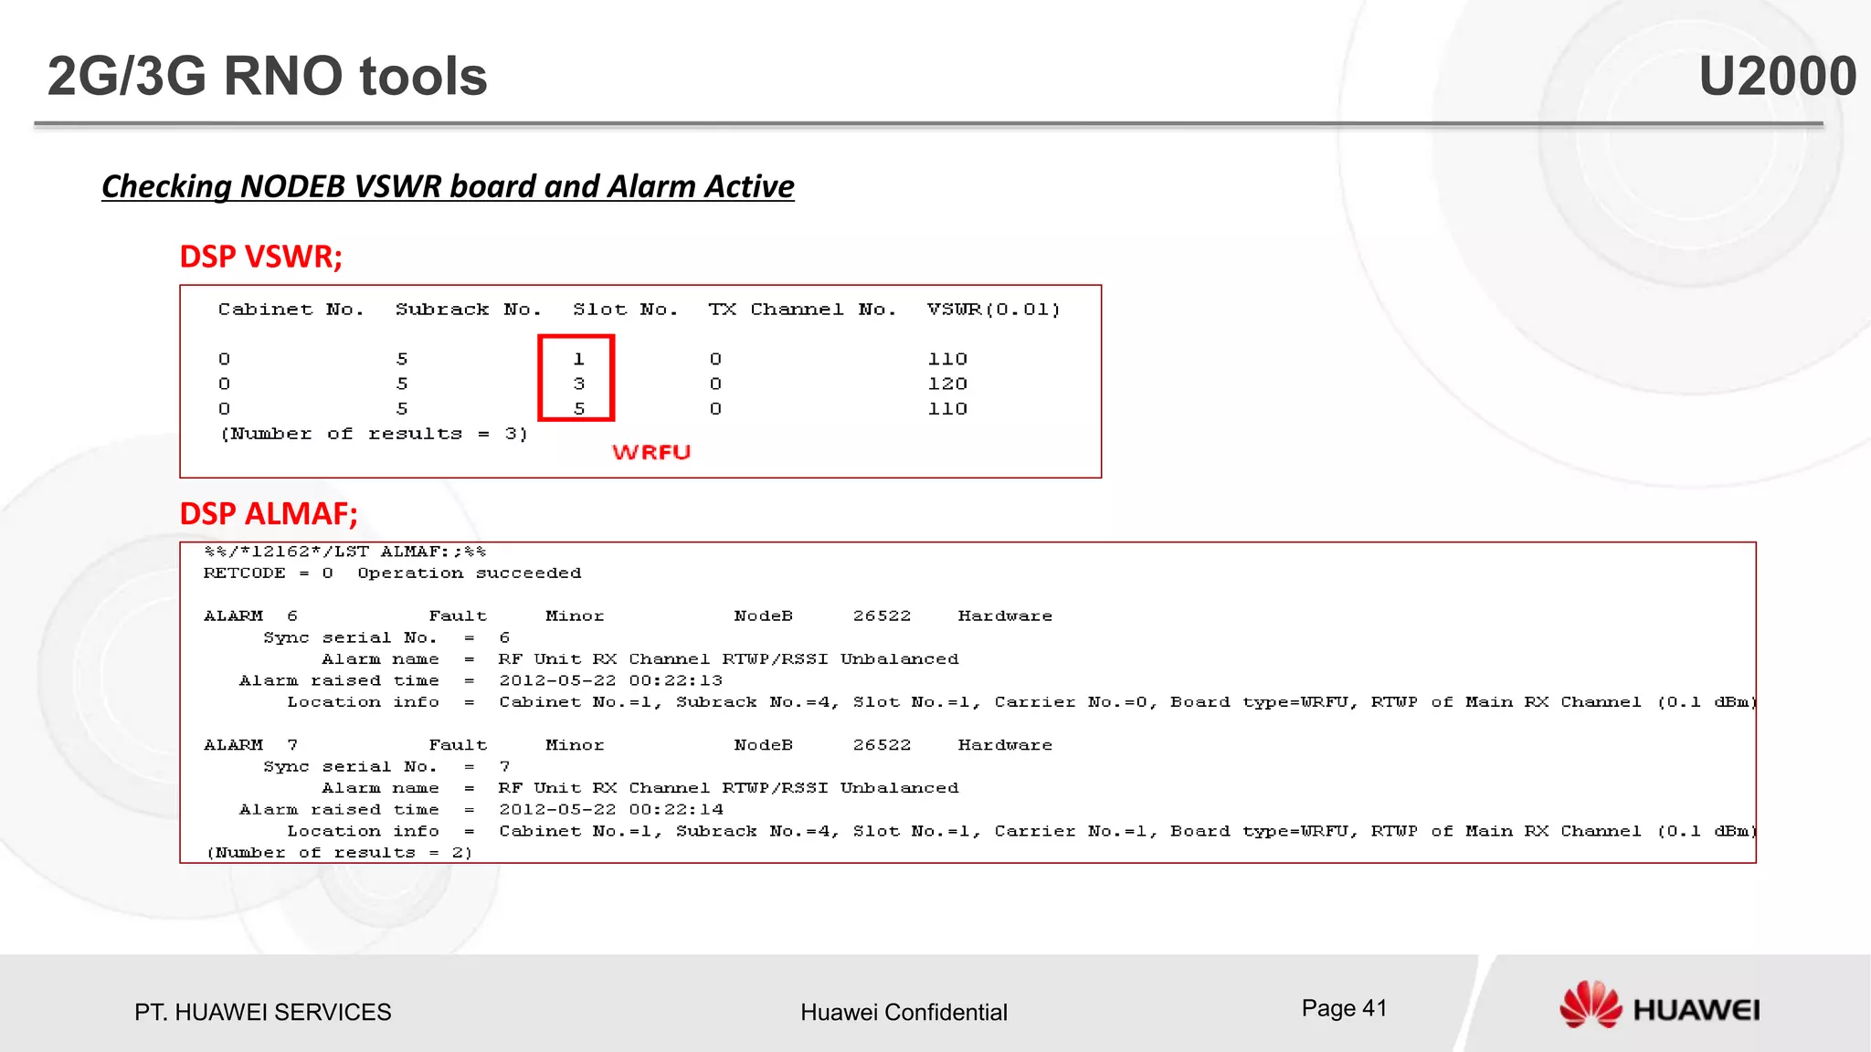Screen dimensions: 1871x1052
Task: Click 'Huawei Confidential' footer text
Action: click(x=904, y=1012)
